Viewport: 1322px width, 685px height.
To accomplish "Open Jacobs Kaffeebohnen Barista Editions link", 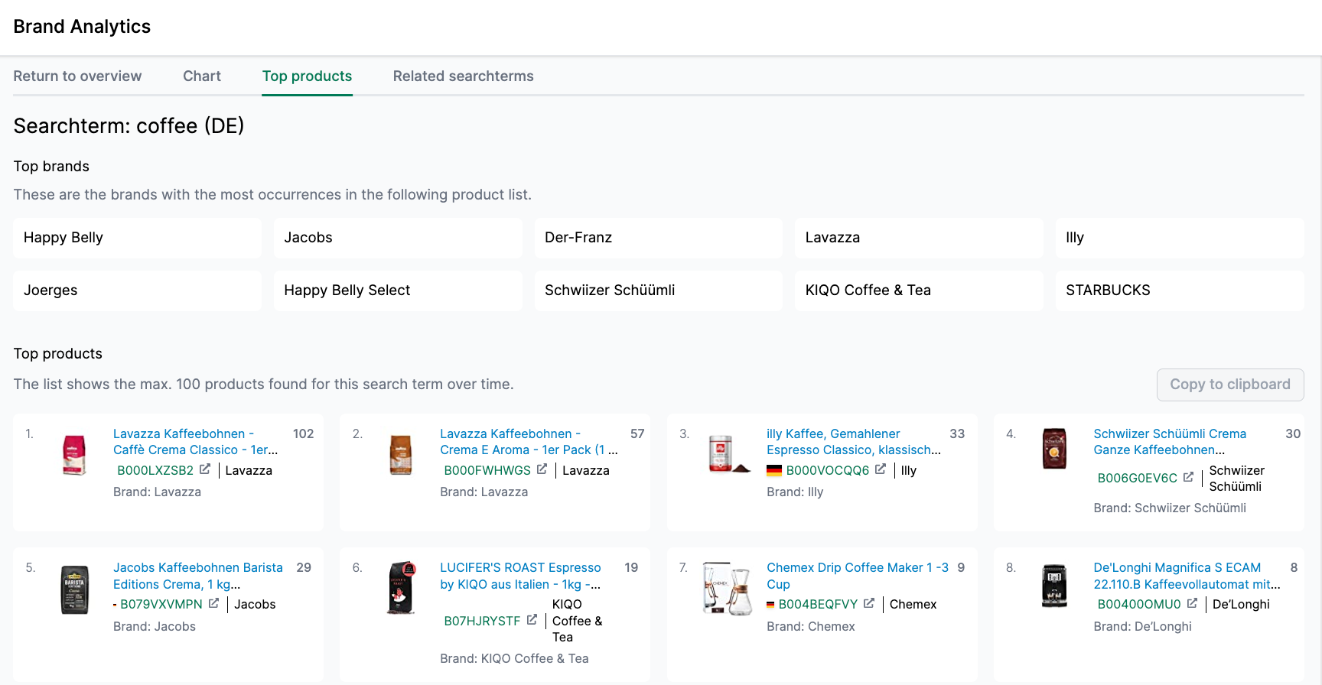I will (x=198, y=576).
